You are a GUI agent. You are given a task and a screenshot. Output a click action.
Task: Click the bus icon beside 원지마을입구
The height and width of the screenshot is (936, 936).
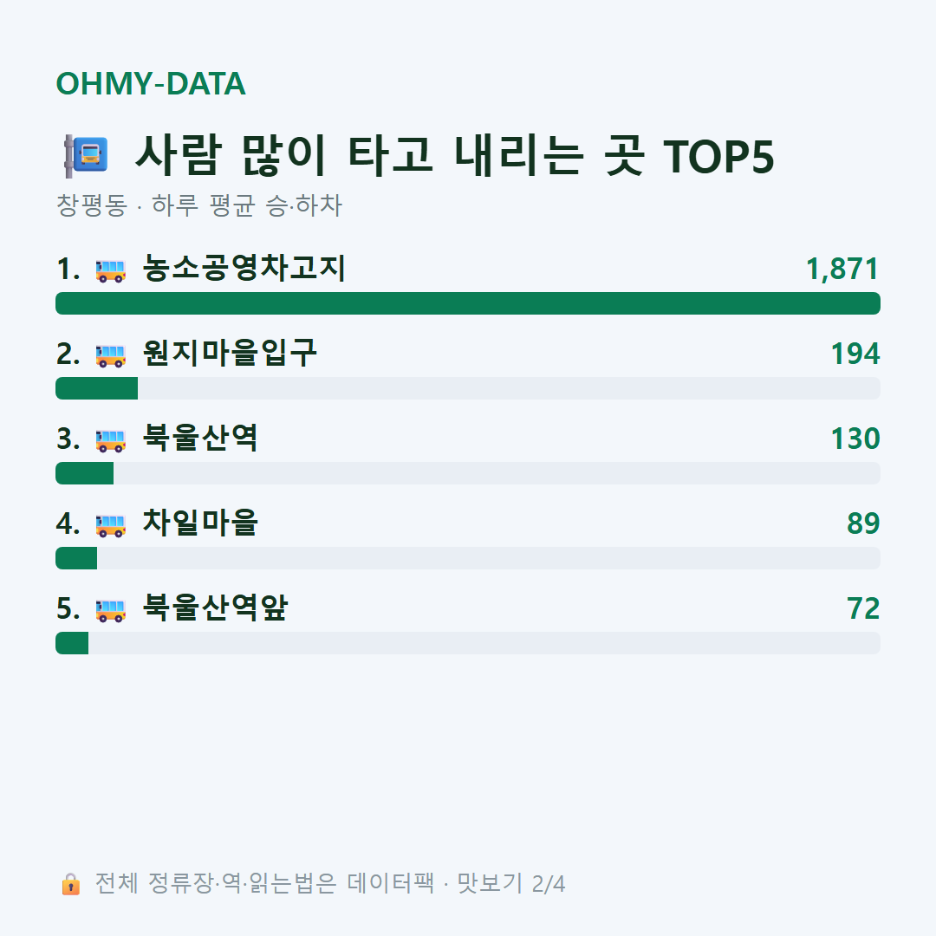[x=110, y=355]
